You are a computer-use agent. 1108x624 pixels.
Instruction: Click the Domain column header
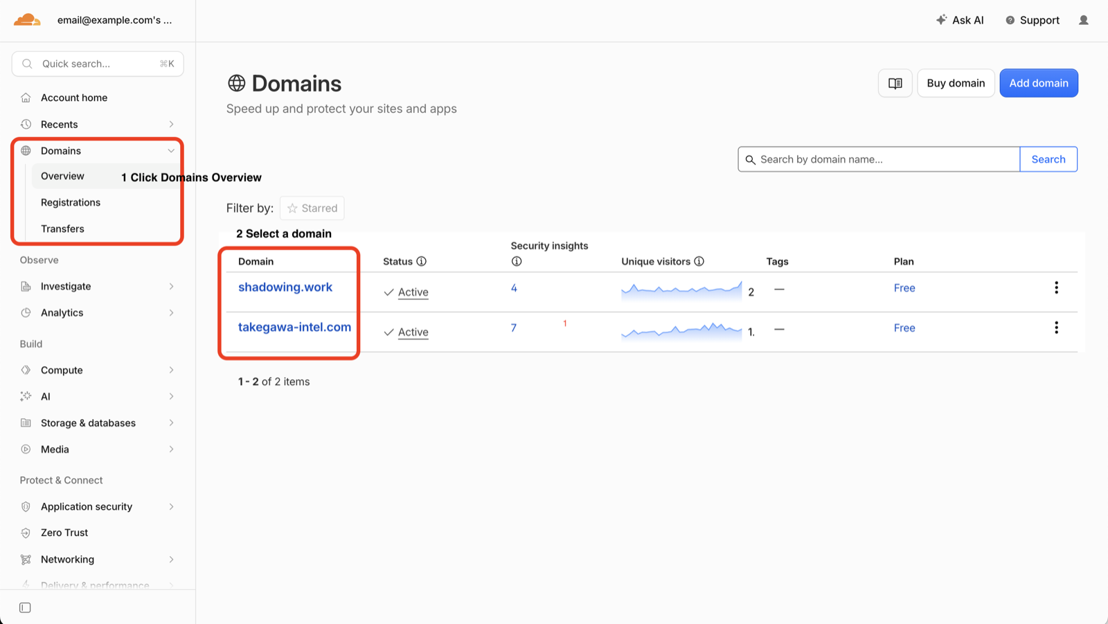click(256, 261)
